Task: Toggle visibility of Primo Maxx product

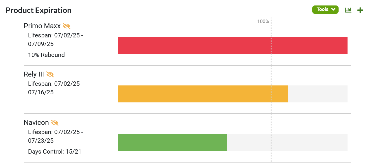Action: click(66, 26)
